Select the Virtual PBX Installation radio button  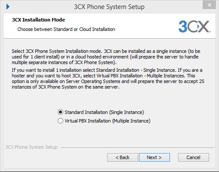[60, 121]
